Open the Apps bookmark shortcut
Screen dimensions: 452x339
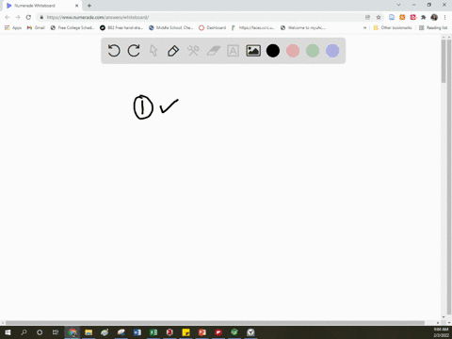click(x=13, y=27)
